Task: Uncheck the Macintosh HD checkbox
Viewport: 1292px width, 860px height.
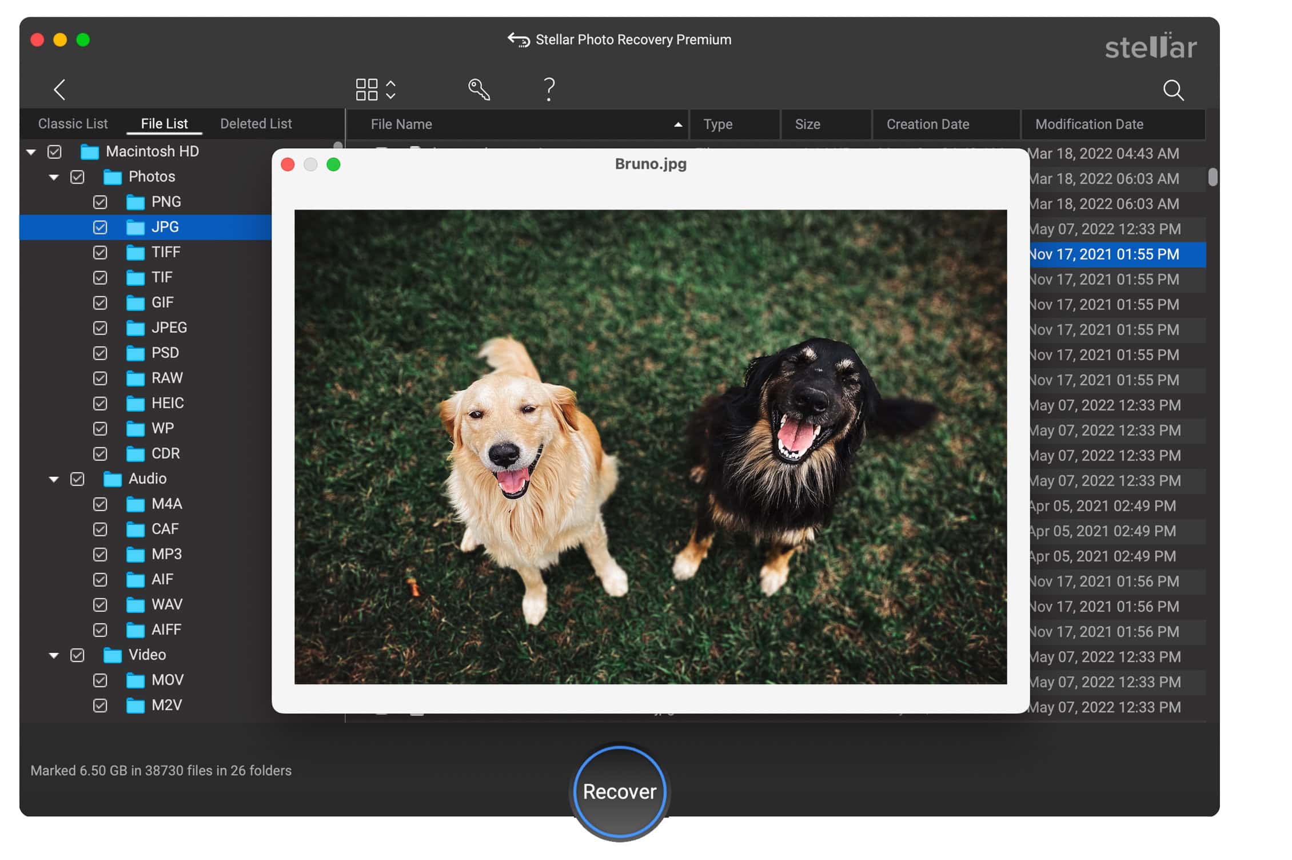Action: click(x=54, y=152)
